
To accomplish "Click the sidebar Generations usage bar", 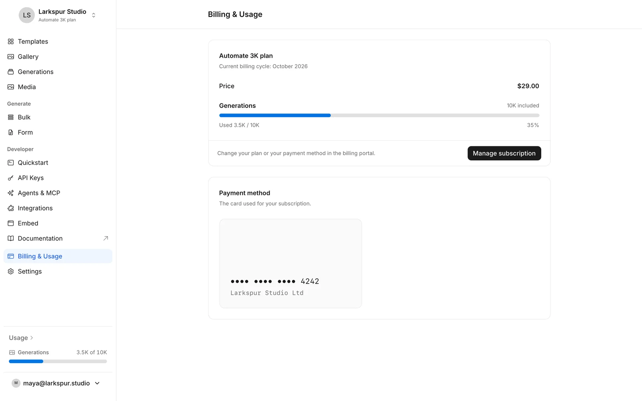I will [58, 361].
